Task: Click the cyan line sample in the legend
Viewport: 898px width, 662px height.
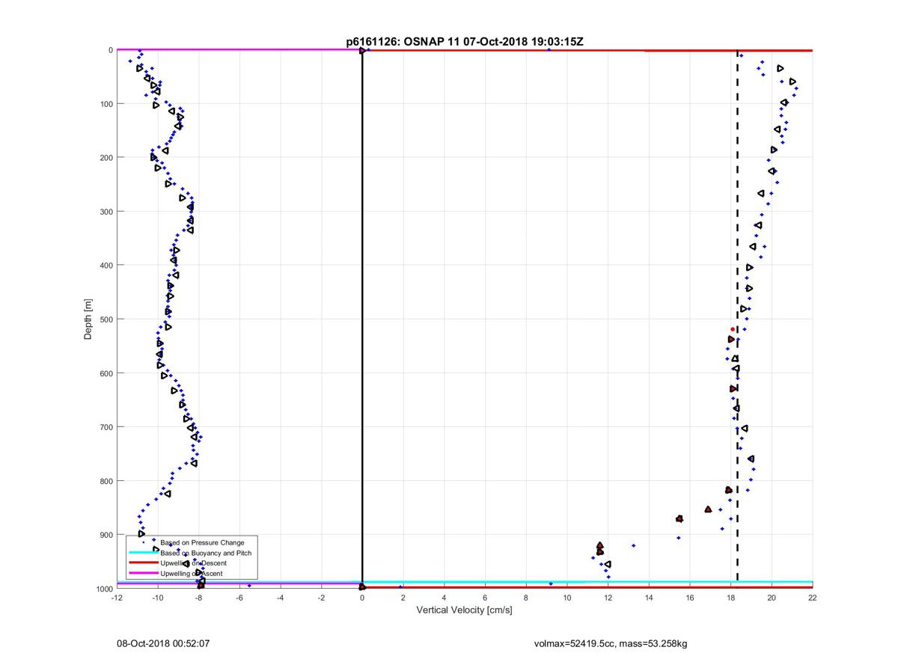Action: pos(143,553)
